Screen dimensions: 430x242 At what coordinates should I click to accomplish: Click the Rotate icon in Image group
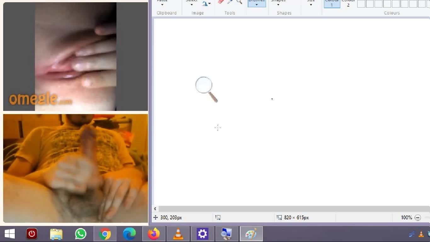coord(205,3)
